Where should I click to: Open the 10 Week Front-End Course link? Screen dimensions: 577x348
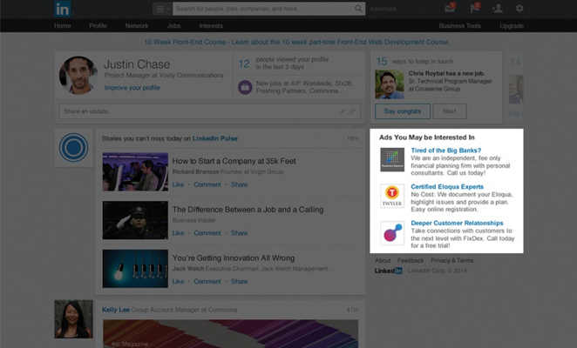[x=296, y=42]
